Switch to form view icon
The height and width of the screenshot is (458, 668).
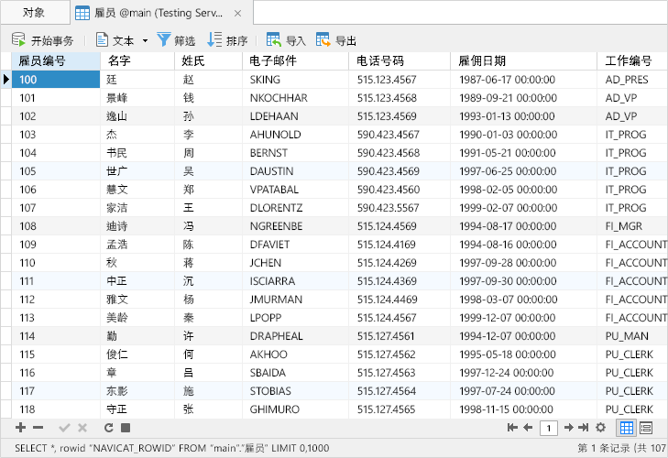click(x=646, y=428)
